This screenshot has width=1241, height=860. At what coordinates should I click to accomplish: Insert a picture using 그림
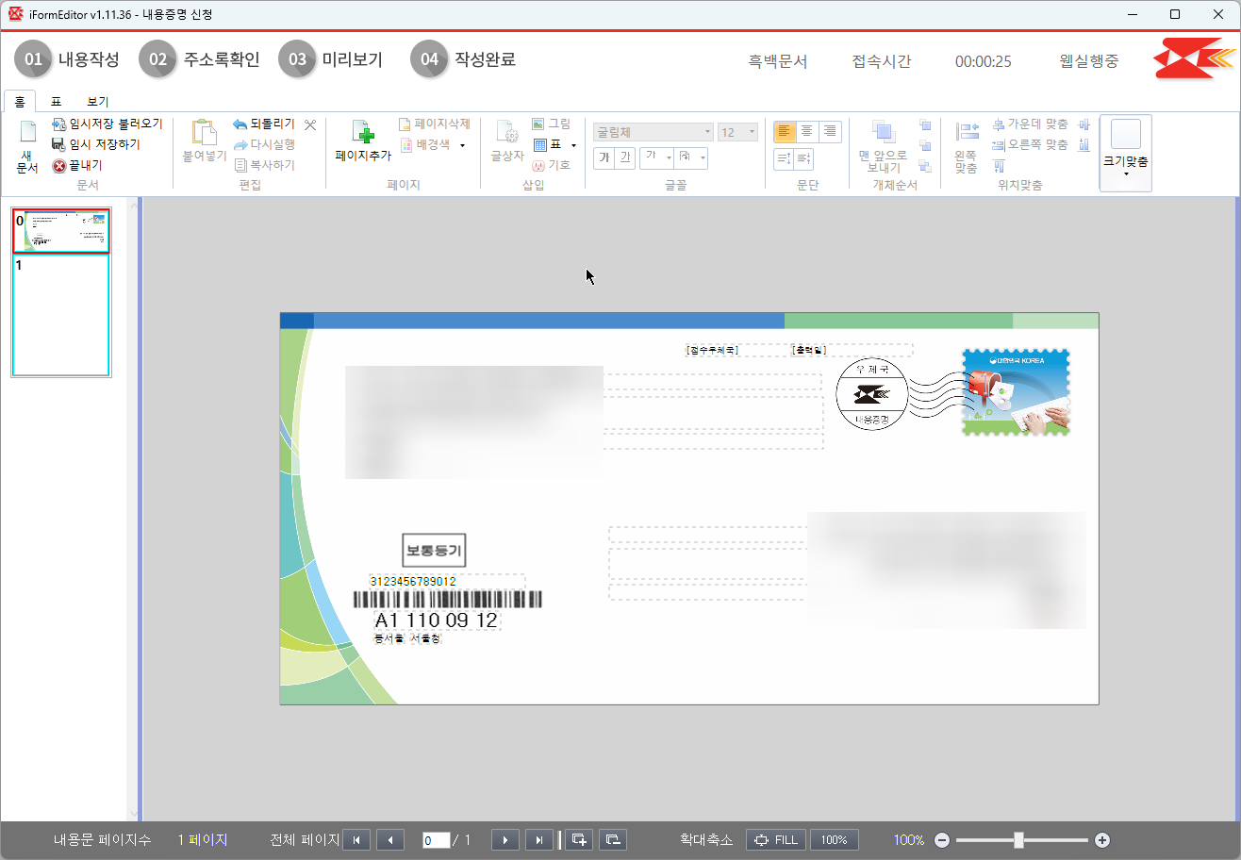click(551, 124)
